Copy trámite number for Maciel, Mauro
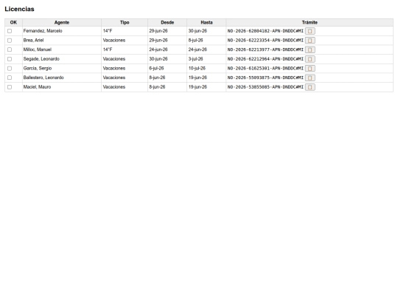This screenshot has width=398, height=299. (310, 87)
